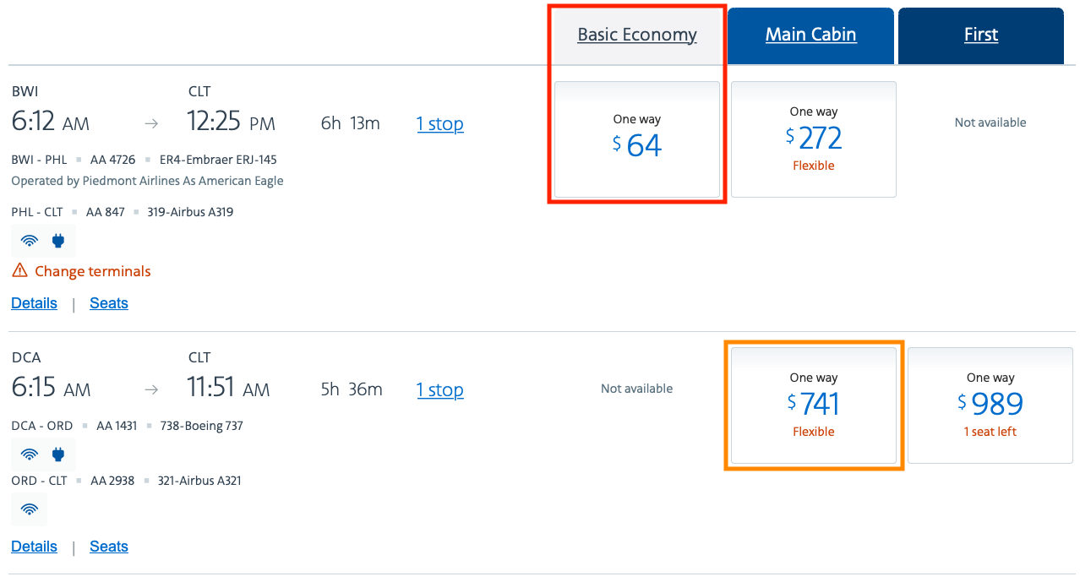Open the 1 stop link for the DCA flight
Image resolution: width=1080 pixels, height=582 pixels.
[440, 390]
